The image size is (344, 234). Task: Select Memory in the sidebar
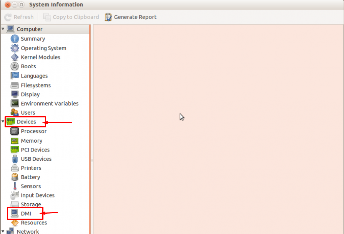pos(32,141)
